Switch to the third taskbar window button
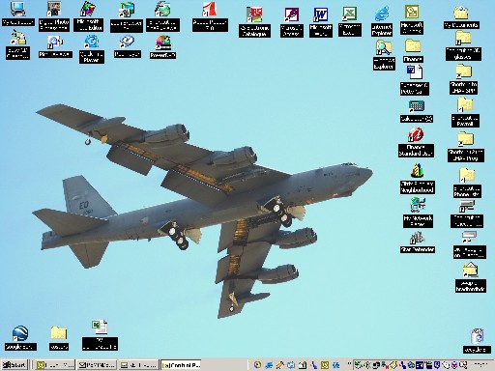Image resolution: width=495 pixels, height=371 pixels. (139, 365)
